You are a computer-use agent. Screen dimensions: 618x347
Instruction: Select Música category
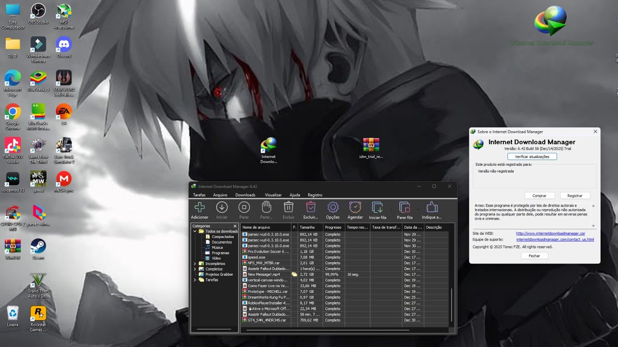(x=214, y=247)
